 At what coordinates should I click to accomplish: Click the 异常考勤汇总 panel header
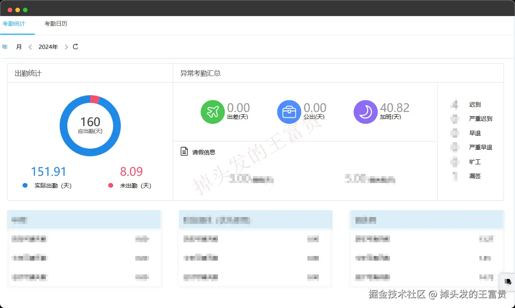[338, 73]
